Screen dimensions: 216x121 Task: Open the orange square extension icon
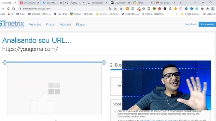coord(128,9)
